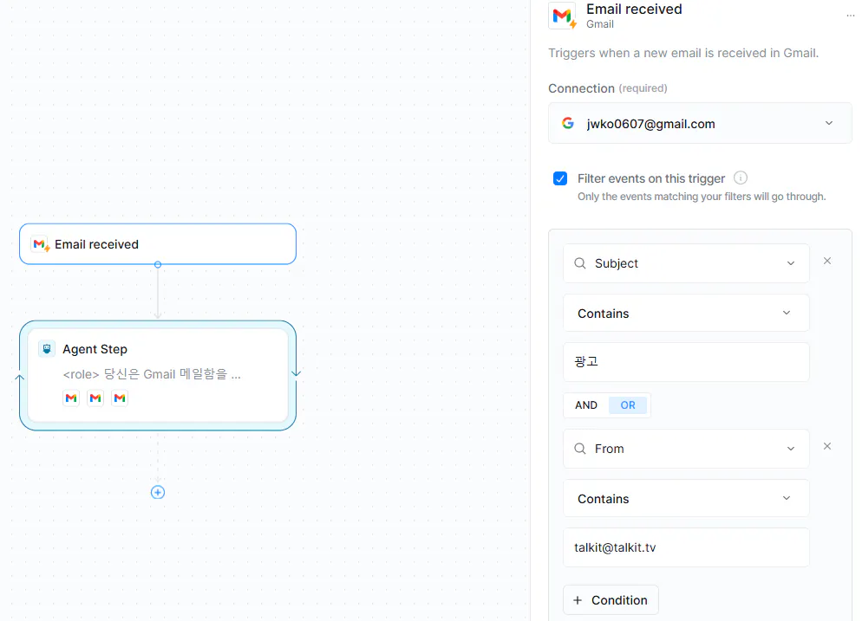The height and width of the screenshot is (621, 862).
Task: Add a new filter with the Condition button
Action: (x=611, y=599)
